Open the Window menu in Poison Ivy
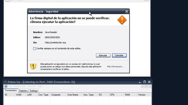 point(32,86)
